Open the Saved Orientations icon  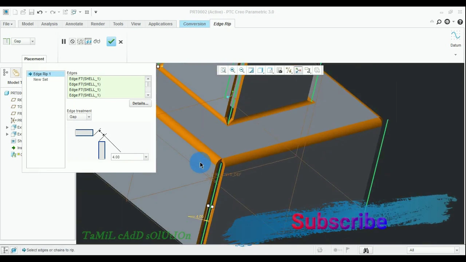click(270, 70)
